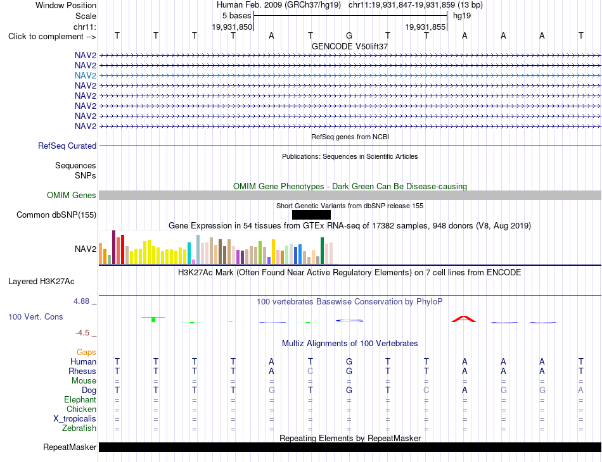Open the RefSeq Curated track label
Screen dimensions: 602x462
pos(67,146)
